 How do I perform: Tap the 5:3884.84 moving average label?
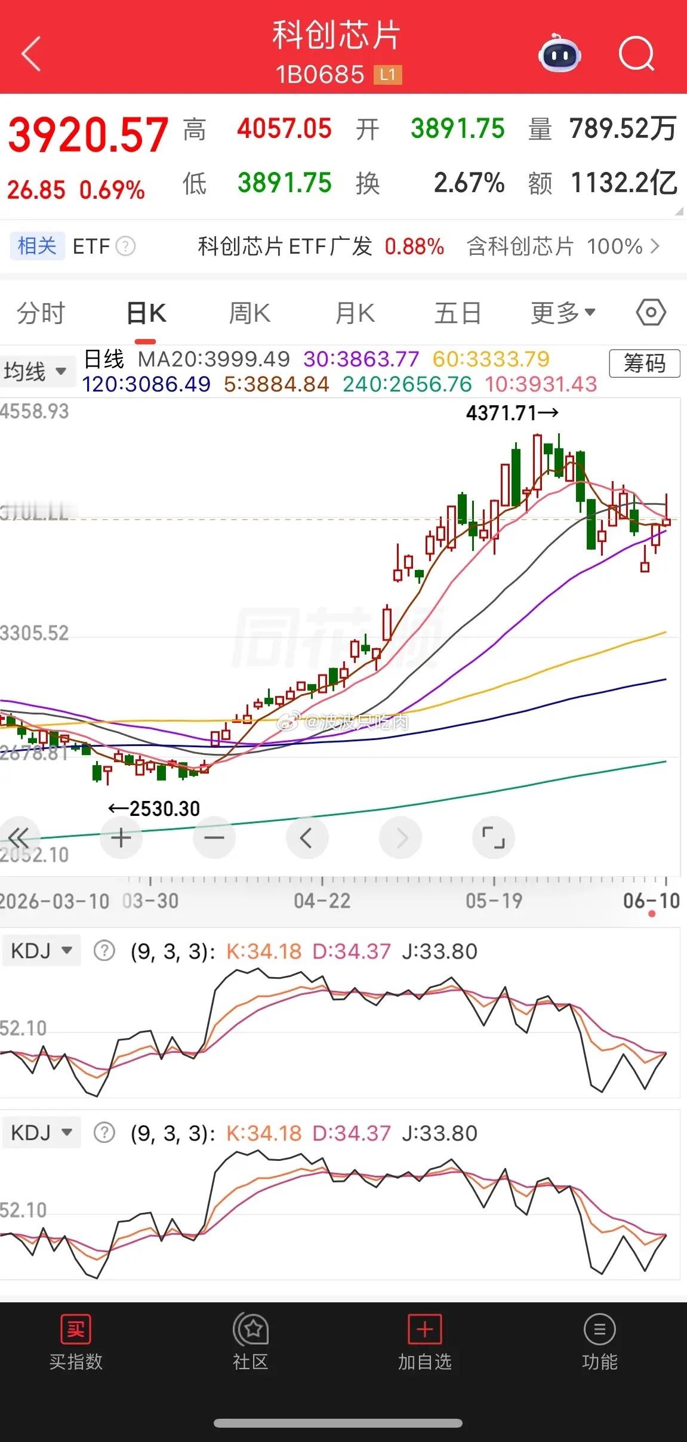(276, 384)
